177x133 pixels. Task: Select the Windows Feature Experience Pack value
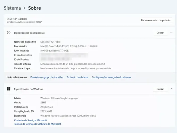pyautogui.click(x=68, y=116)
